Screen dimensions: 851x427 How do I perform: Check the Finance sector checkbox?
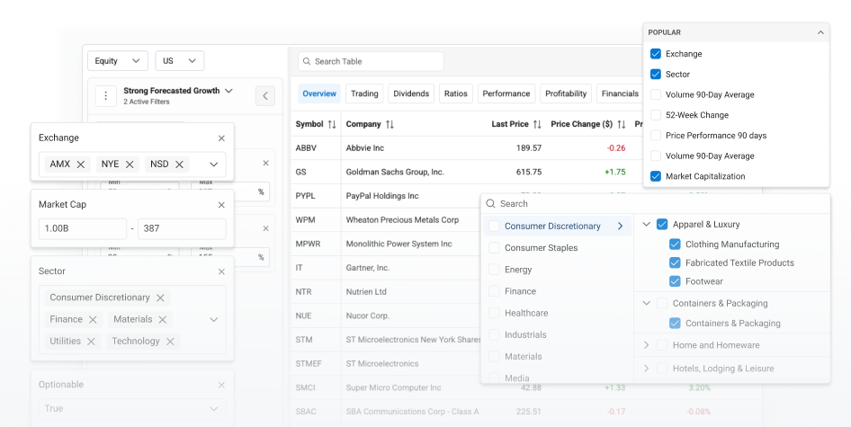[x=494, y=291]
